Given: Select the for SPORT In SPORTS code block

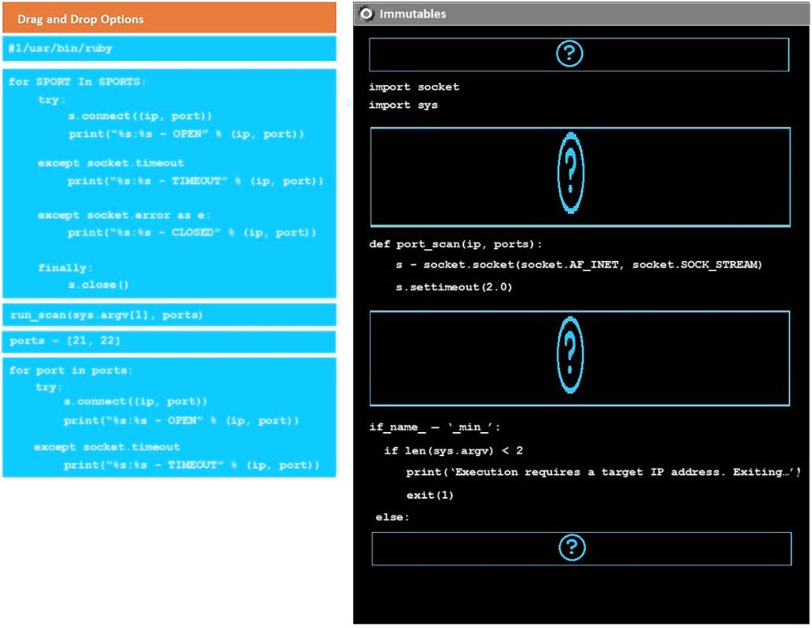Looking at the screenshot, I should pos(168,182).
